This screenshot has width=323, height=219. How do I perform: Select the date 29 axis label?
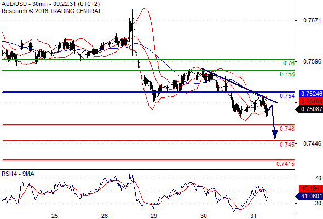click(154, 216)
